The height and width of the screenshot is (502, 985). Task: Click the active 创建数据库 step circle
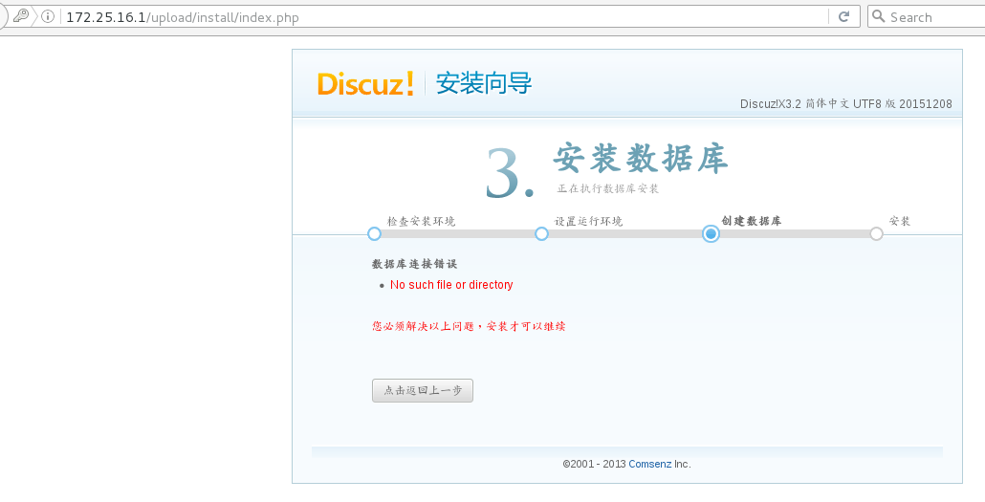[711, 233]
